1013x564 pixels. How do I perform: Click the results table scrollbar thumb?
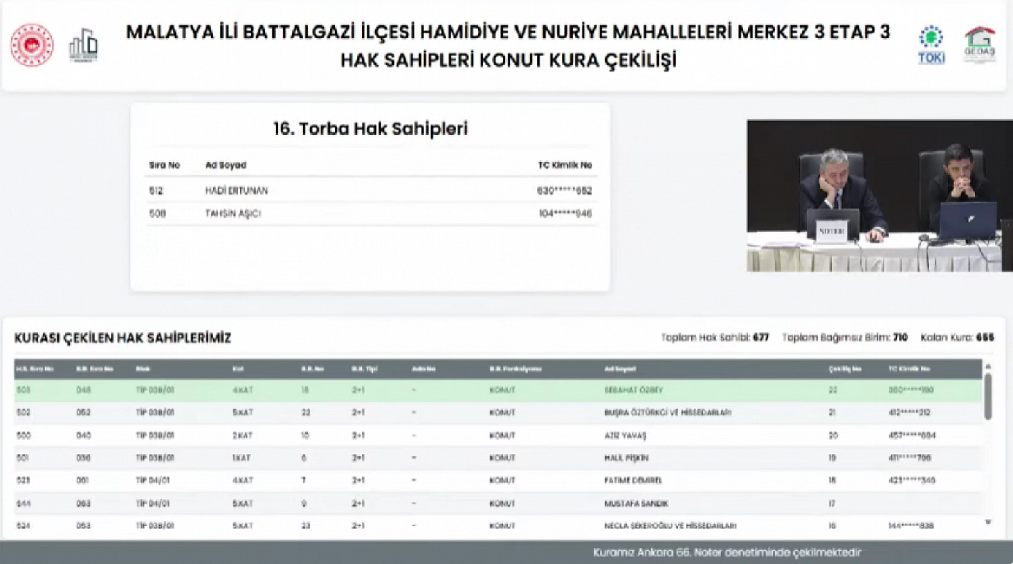(x=988, y=396)
